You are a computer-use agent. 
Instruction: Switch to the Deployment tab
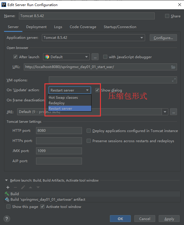(x=36, y=27)
